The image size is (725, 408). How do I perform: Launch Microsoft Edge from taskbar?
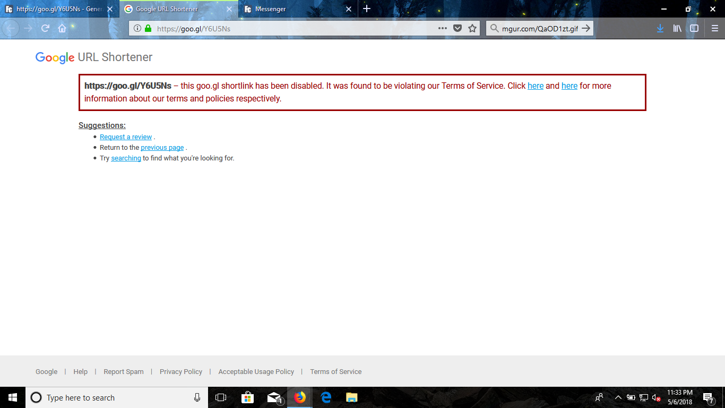[326, 397]
